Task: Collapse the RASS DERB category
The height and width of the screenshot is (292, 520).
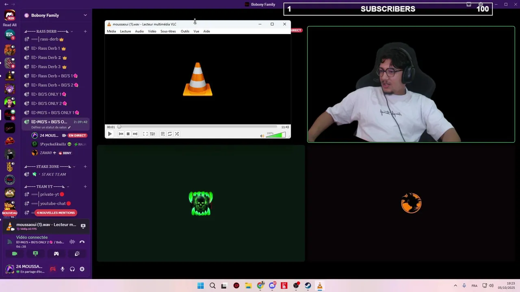Action: pos(49,31)
